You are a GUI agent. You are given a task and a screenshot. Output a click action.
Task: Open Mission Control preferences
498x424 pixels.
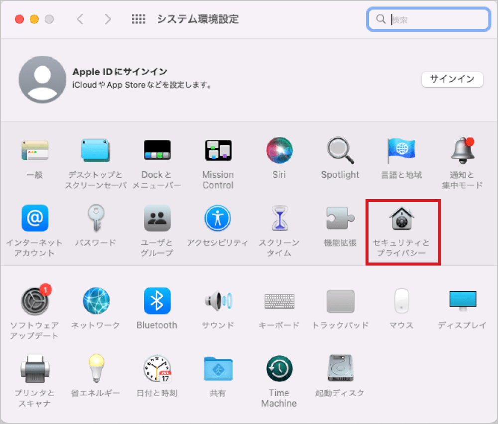point(218,150)
